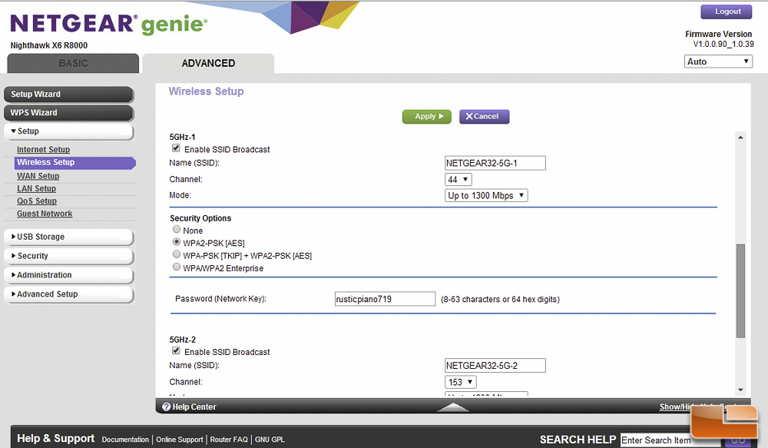Click the 5GHz-2 SSID name field
768x448 pixels.
click(x=495, y=366)
